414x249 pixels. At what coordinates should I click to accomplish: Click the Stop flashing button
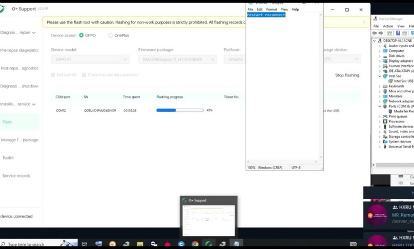tap(347, 75)
